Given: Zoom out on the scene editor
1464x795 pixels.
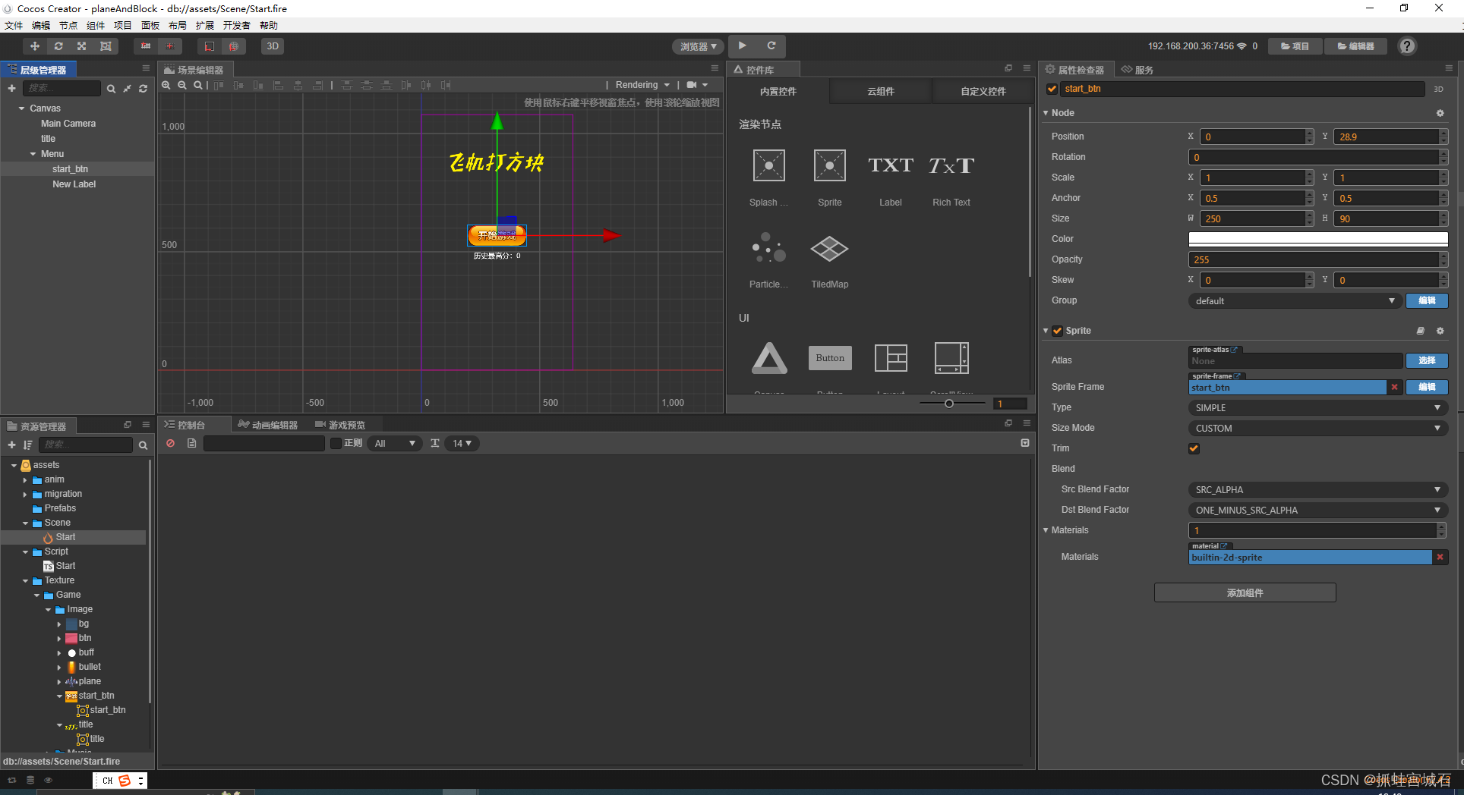Looking at the screenshot, I should pyautogui.click(x=182, y=85).
